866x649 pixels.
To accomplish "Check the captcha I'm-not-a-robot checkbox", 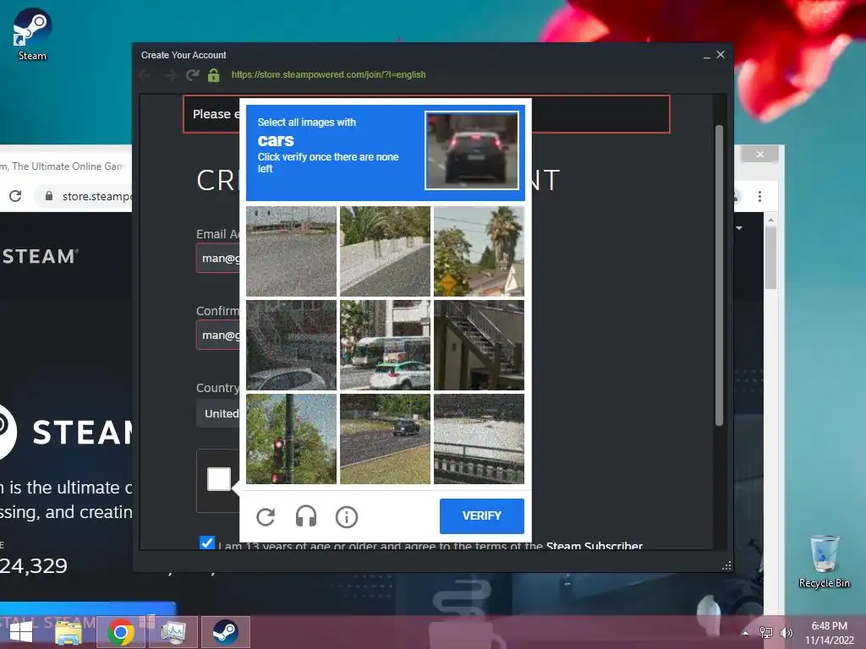I will [219, 478].
